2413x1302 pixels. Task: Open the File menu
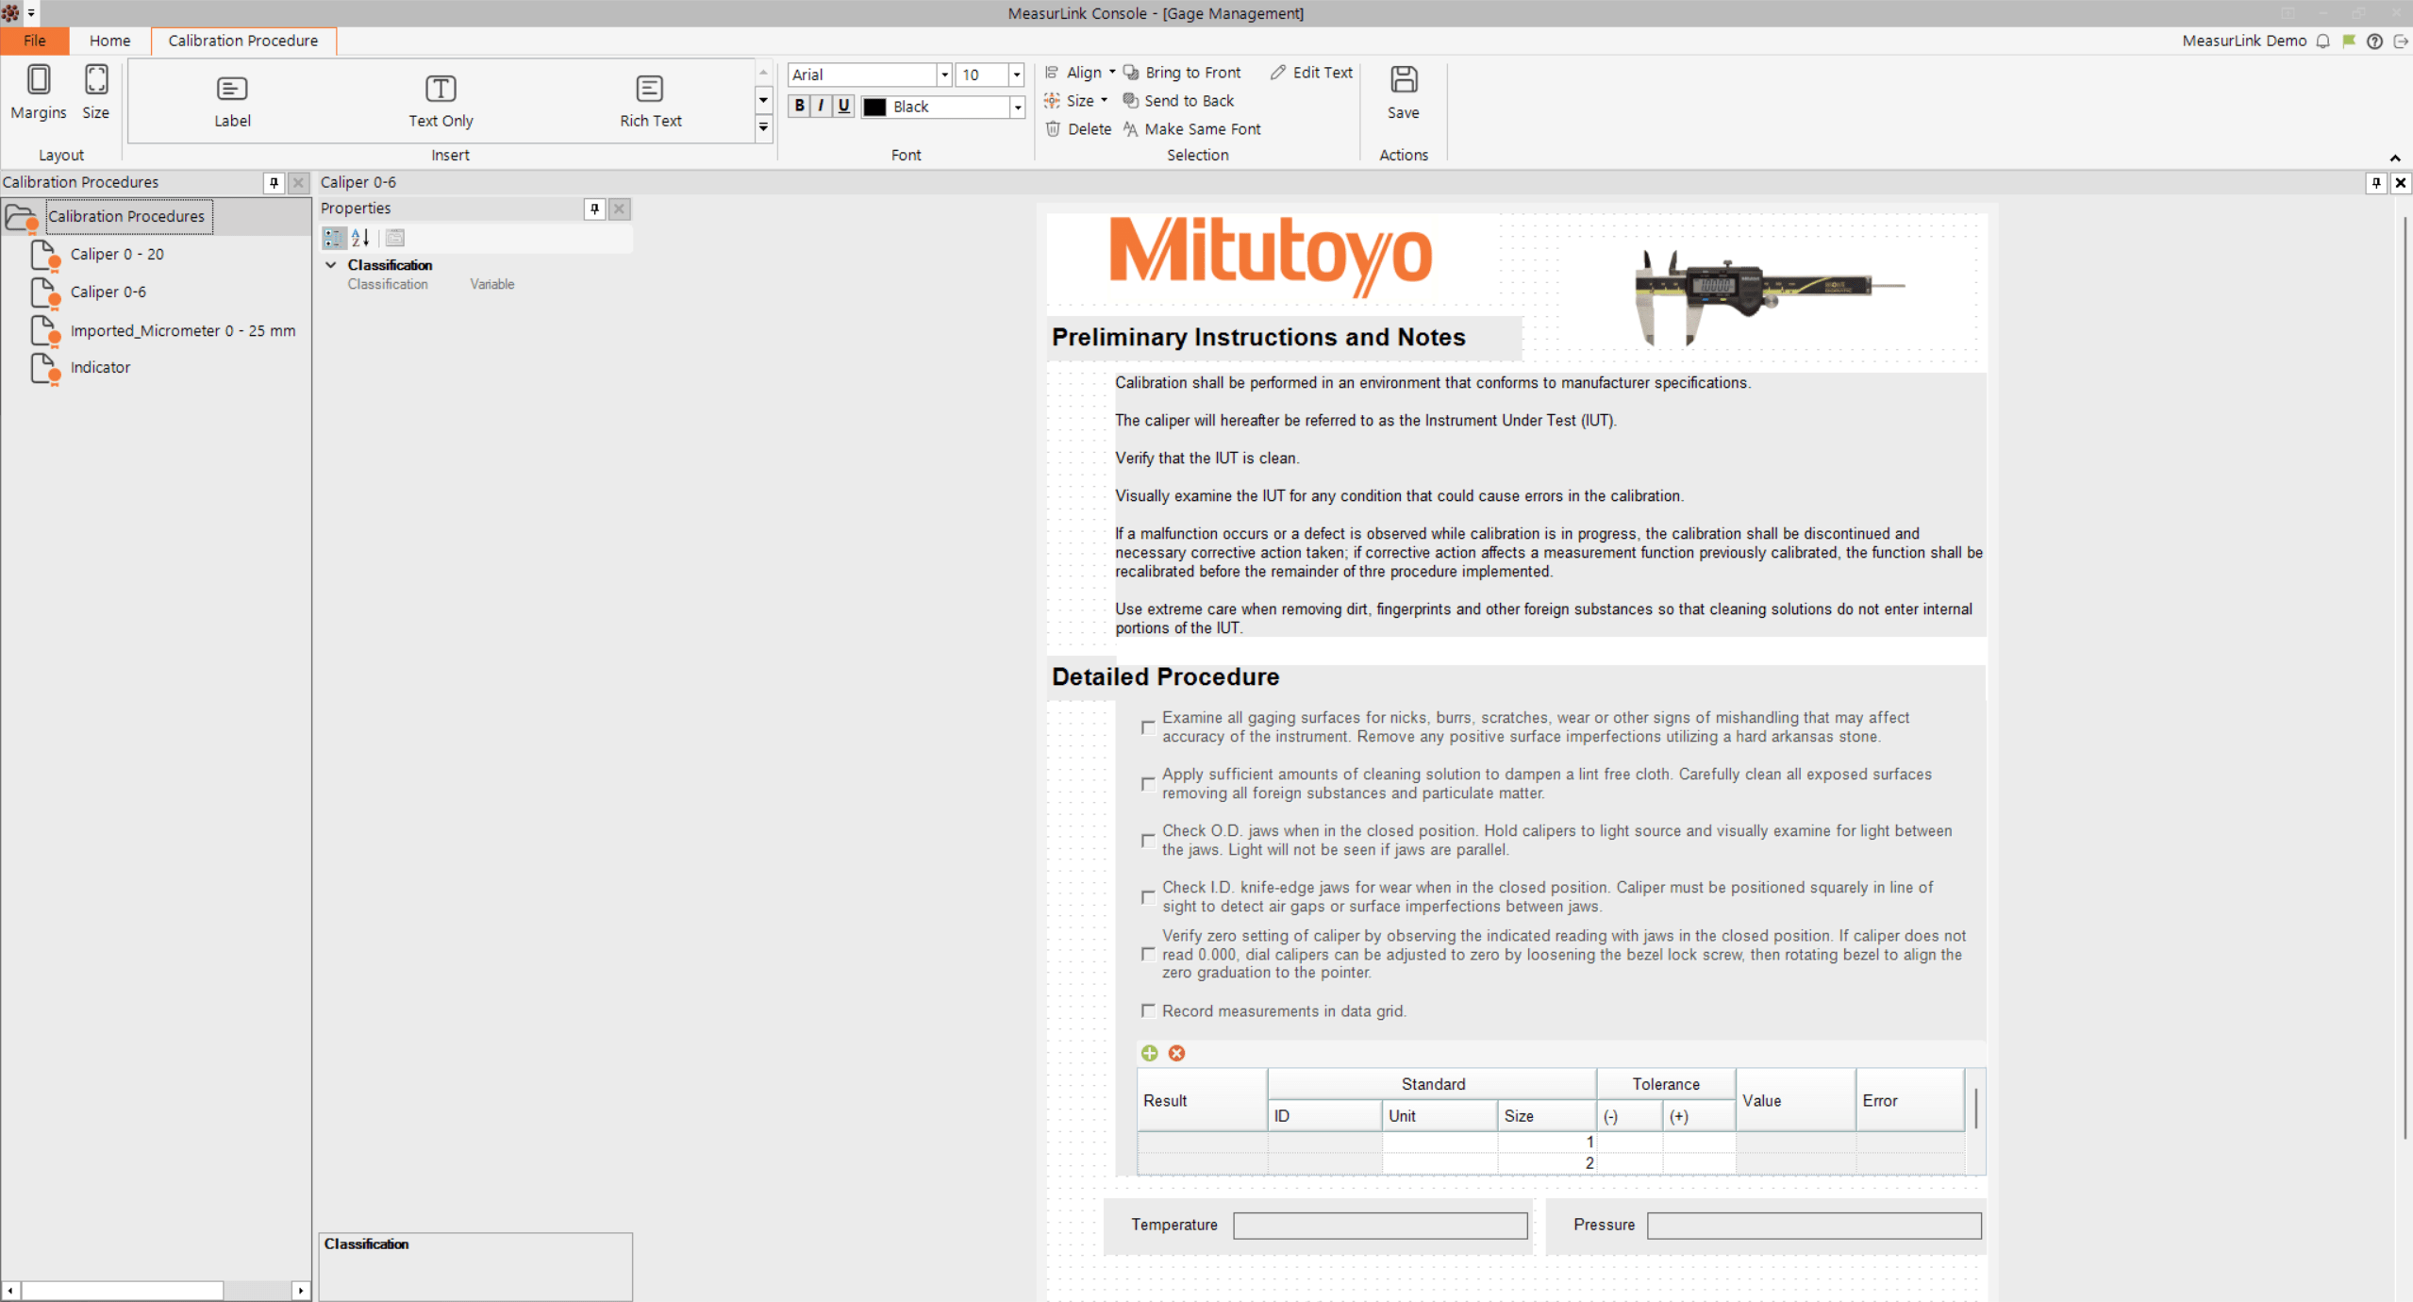pos(35,41)
